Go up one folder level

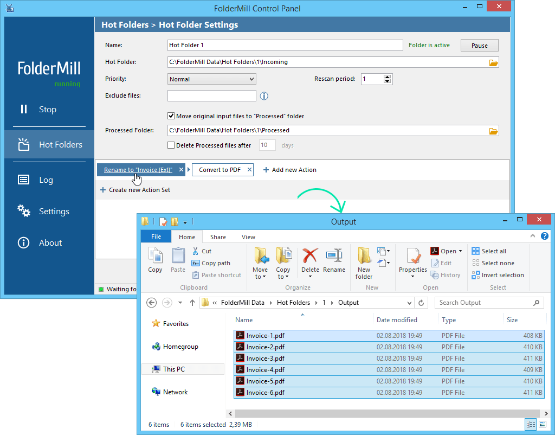pos(192,303)
